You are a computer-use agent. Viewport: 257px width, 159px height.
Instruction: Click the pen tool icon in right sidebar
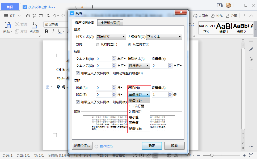[251, 49]
